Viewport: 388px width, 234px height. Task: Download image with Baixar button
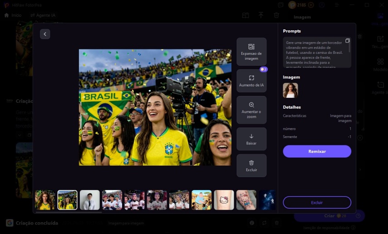(x=251, y=139)
